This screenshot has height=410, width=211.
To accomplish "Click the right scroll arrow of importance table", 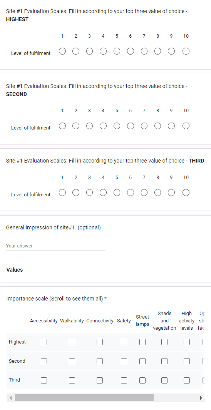I will [201, 398].
